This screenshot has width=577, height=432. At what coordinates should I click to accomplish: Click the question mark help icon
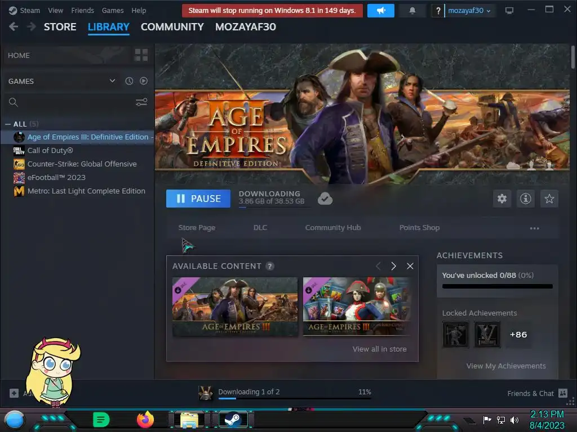437,11
